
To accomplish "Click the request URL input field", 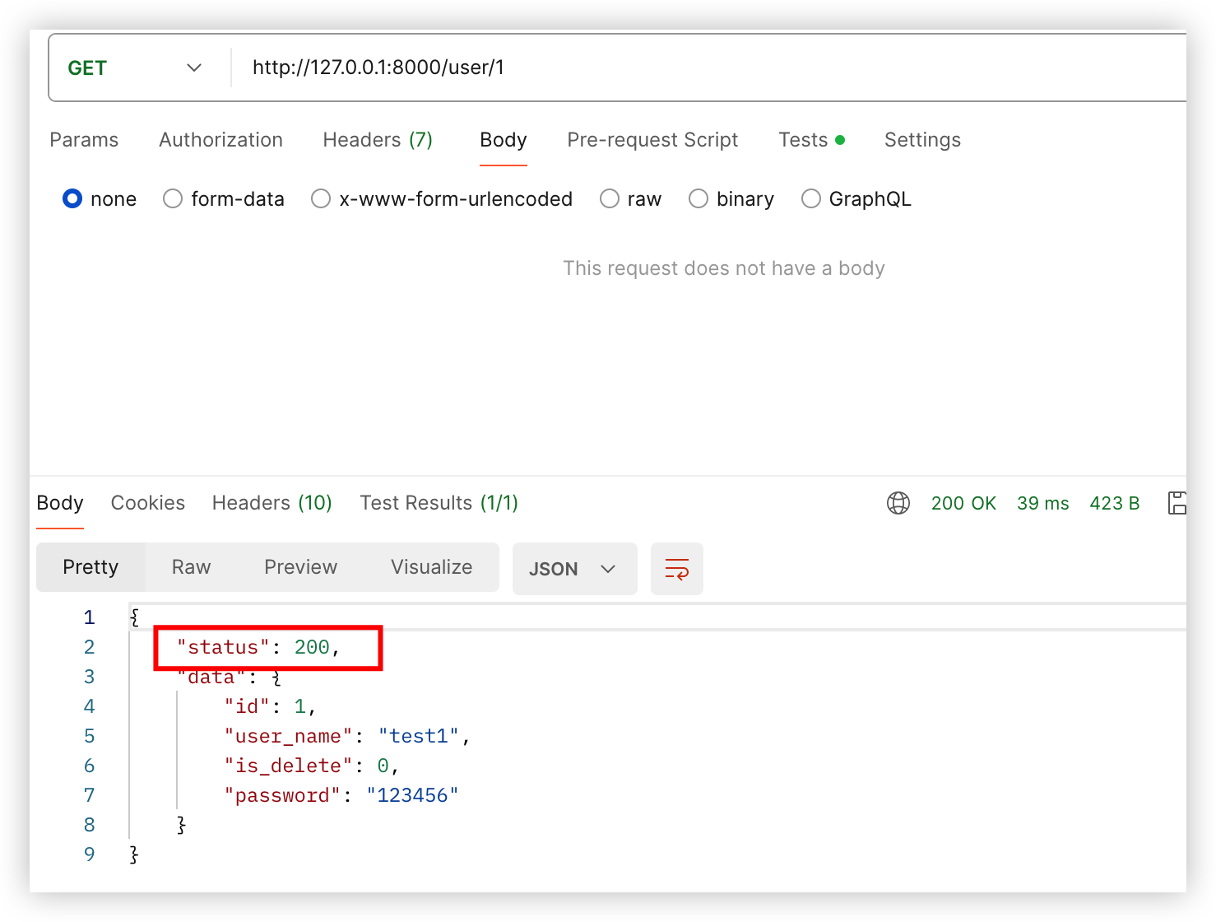I will click(708, 68).
